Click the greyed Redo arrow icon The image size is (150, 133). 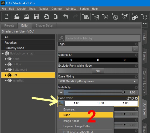coord(76,17)
